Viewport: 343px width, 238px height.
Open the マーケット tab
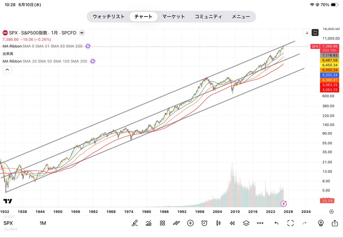tap(174, 17)
